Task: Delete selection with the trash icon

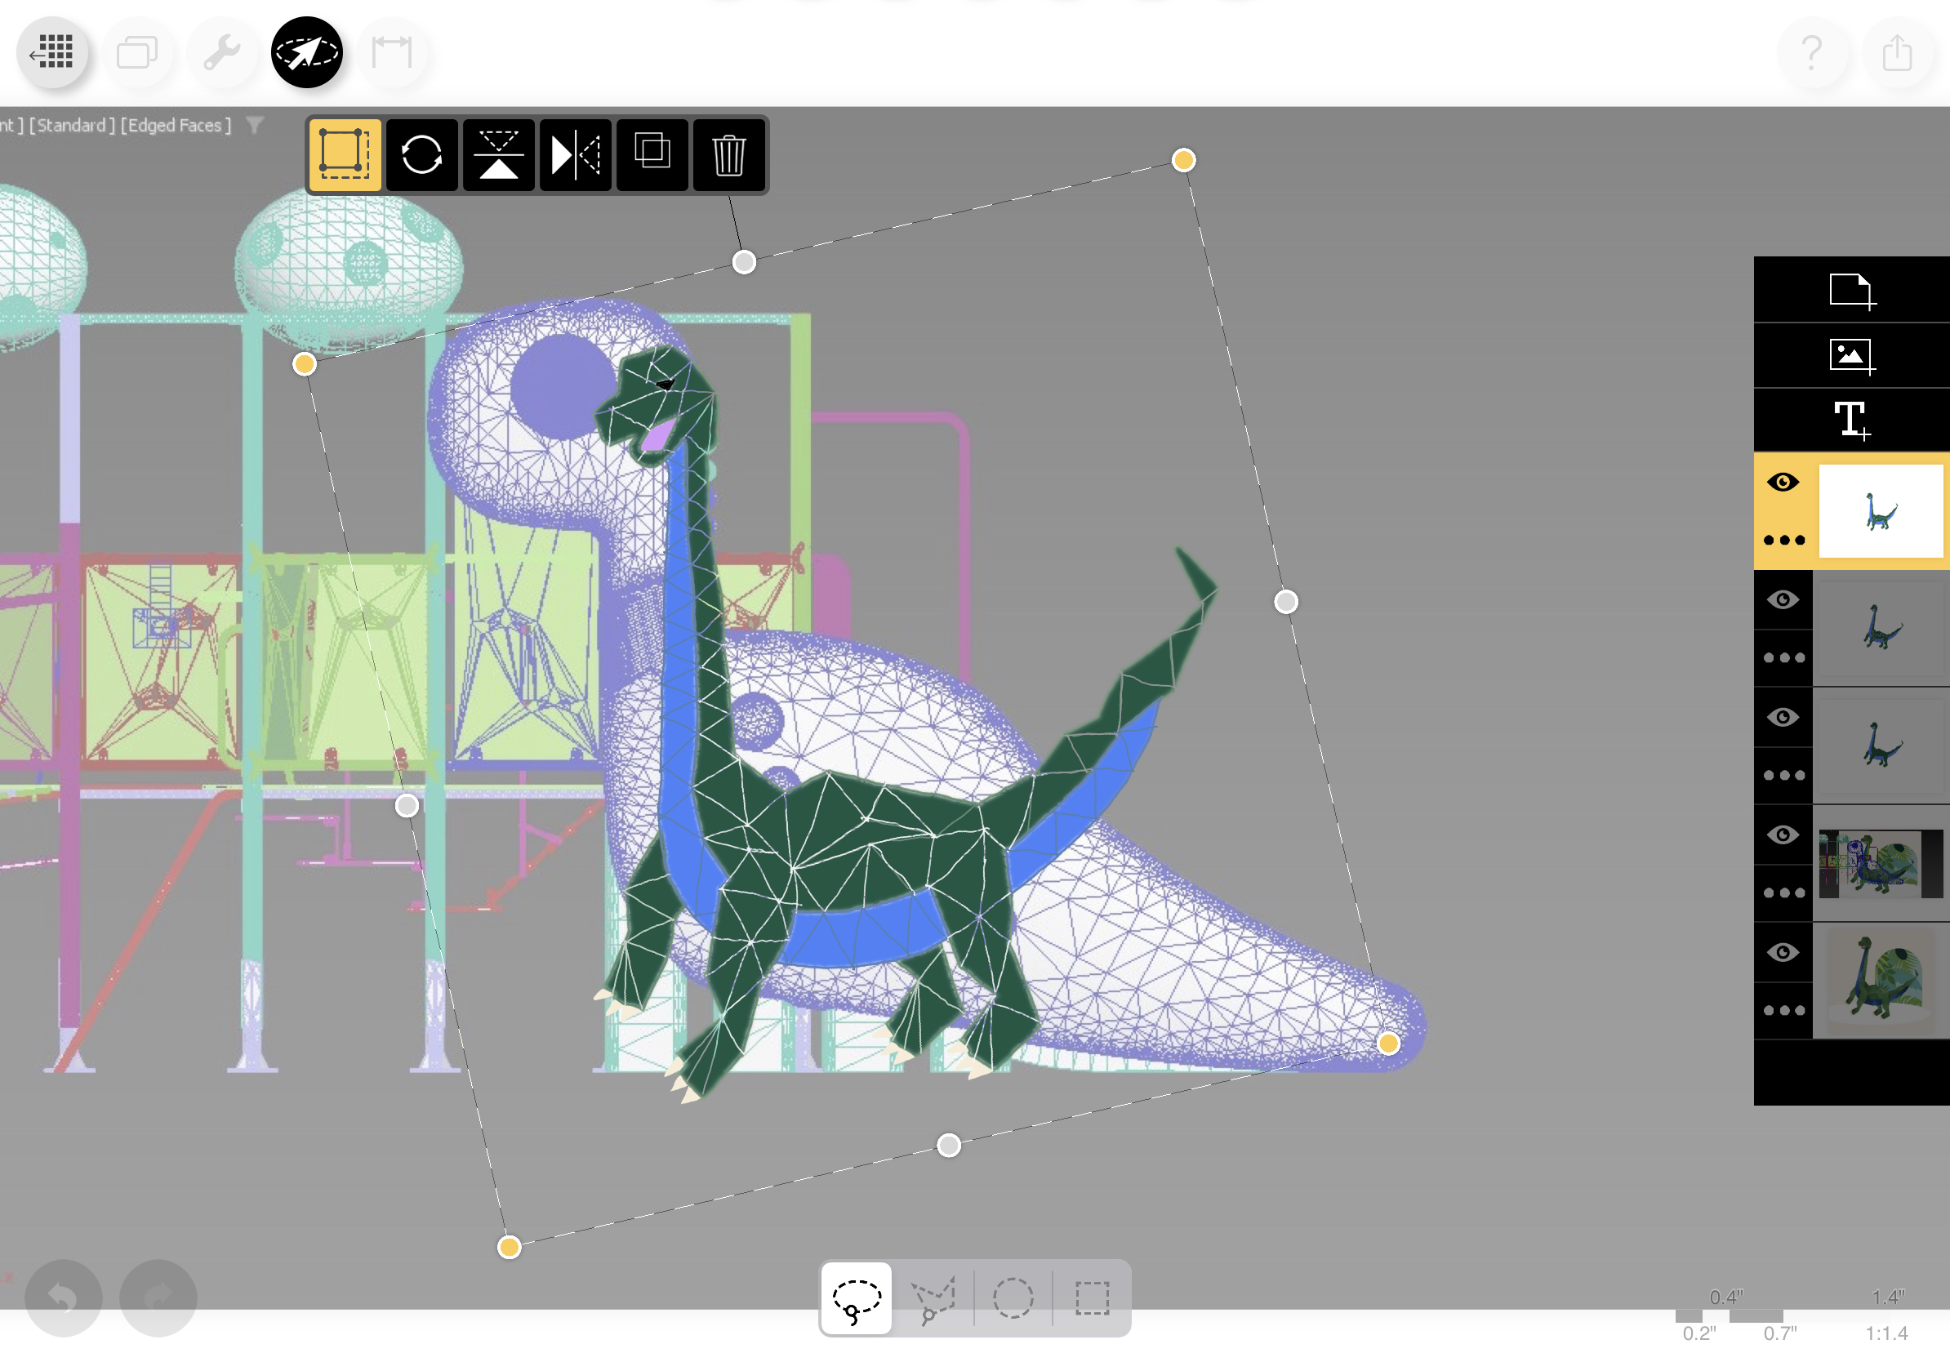Action: tap(728, 154)
